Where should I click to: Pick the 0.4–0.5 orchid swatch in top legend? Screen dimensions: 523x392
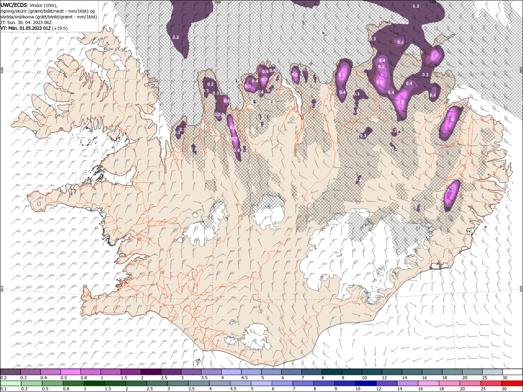pos(51,372)
